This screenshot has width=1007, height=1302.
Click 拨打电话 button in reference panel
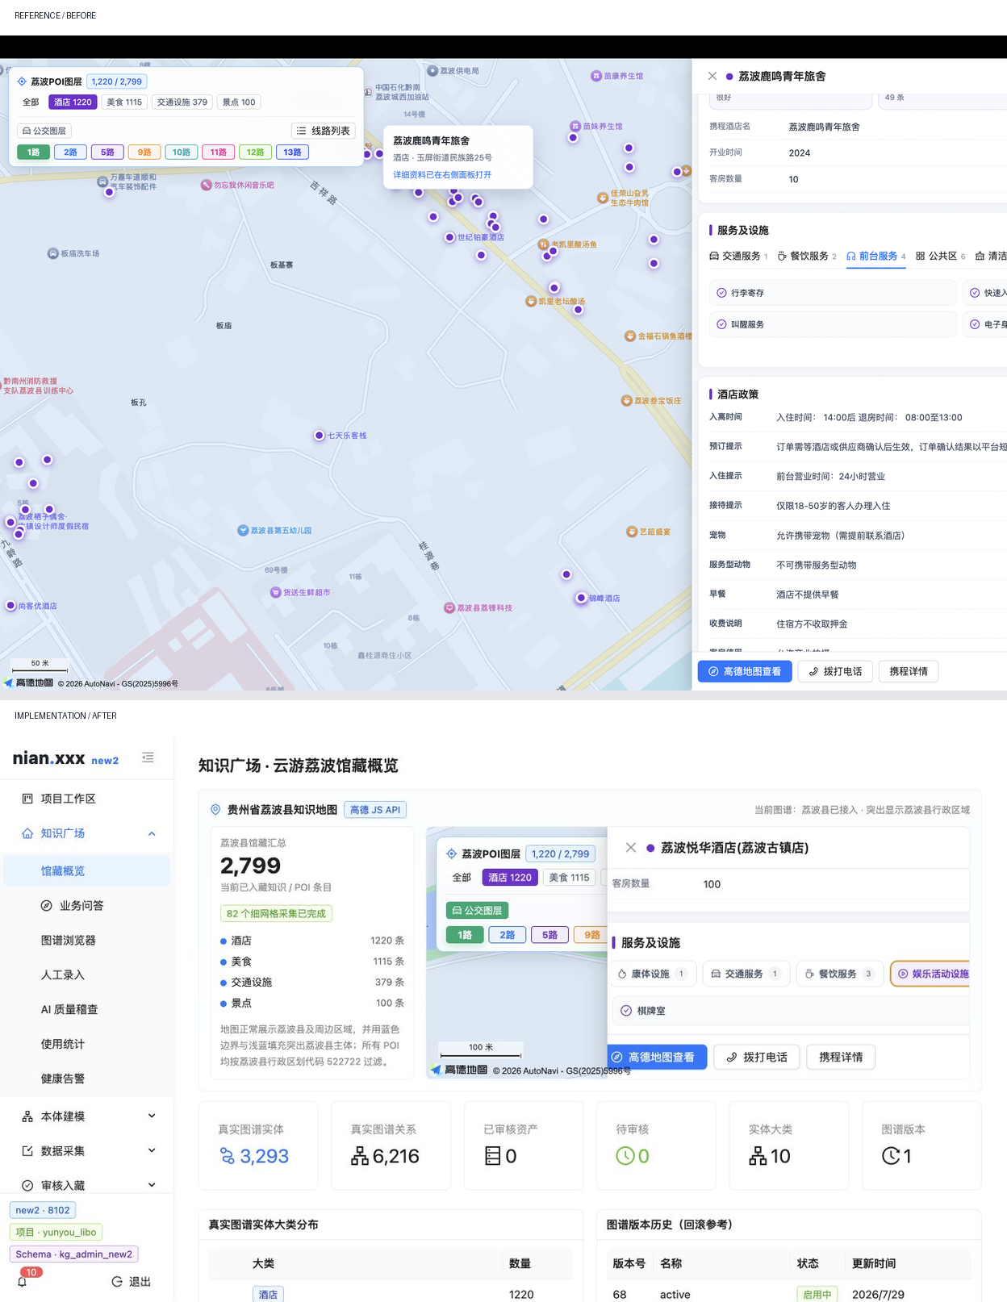835,671
